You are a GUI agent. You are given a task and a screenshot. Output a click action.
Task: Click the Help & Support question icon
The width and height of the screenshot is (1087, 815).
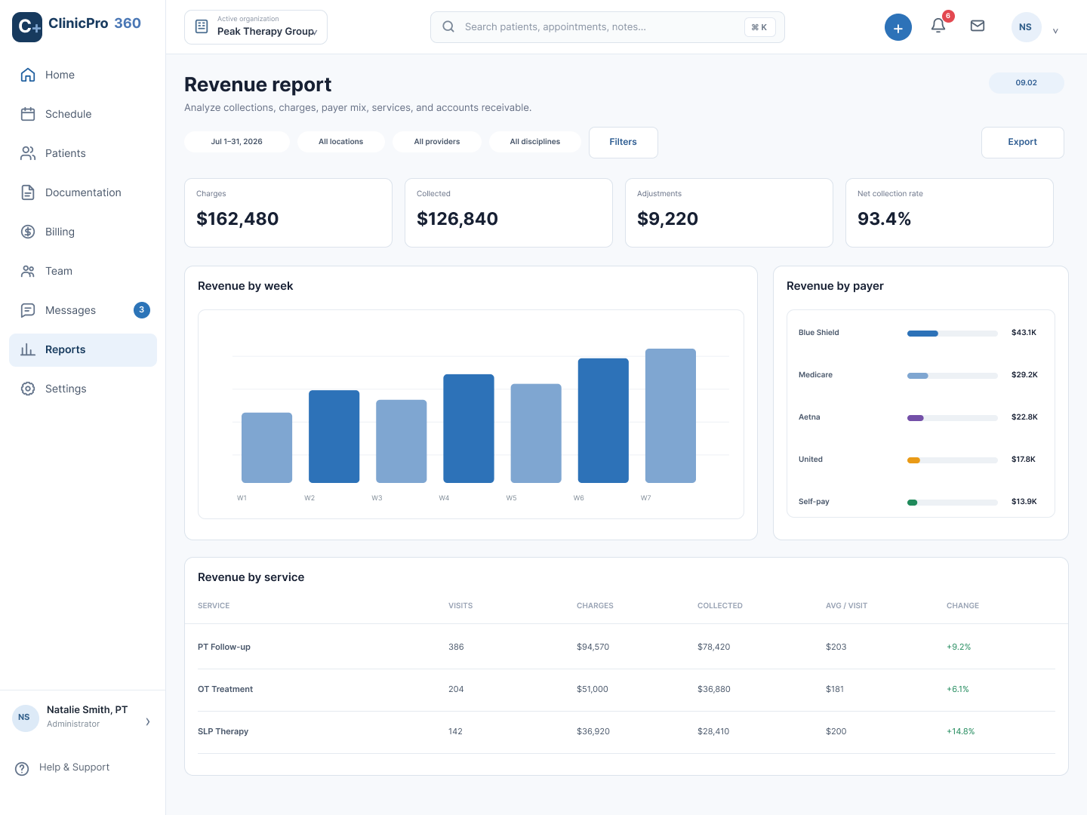coord(22,768)
